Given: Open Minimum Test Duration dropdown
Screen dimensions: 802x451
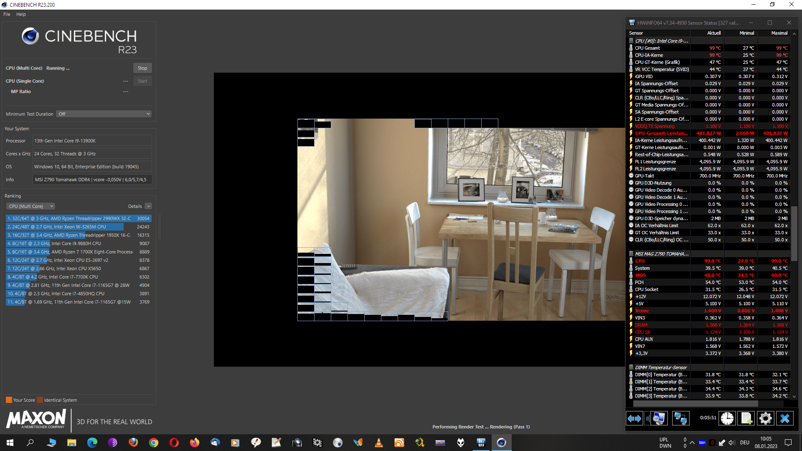Looking at the screenshot, I should [x=104, y=114].
